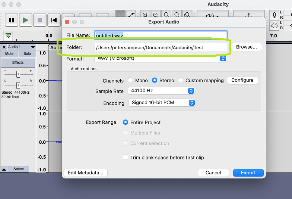Open the Format dropdown showing WAV (Microsoft)
The image size is (292, 199).
tap(161, 58)
